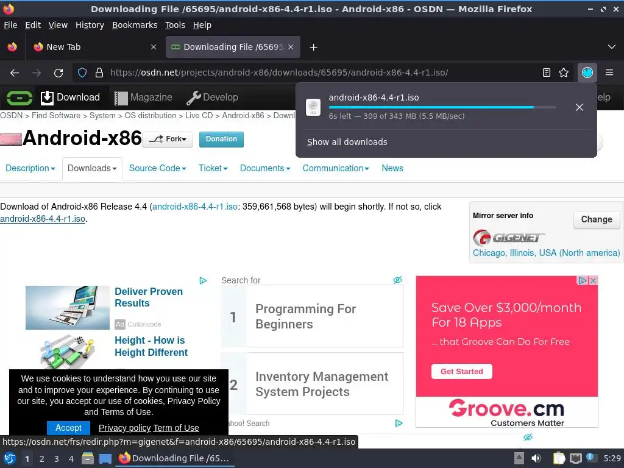Viewport: 624px width, 468px height.
Task: Click the AdChoices icon beside Deliver Proven Results
Action: coord(203,280)
